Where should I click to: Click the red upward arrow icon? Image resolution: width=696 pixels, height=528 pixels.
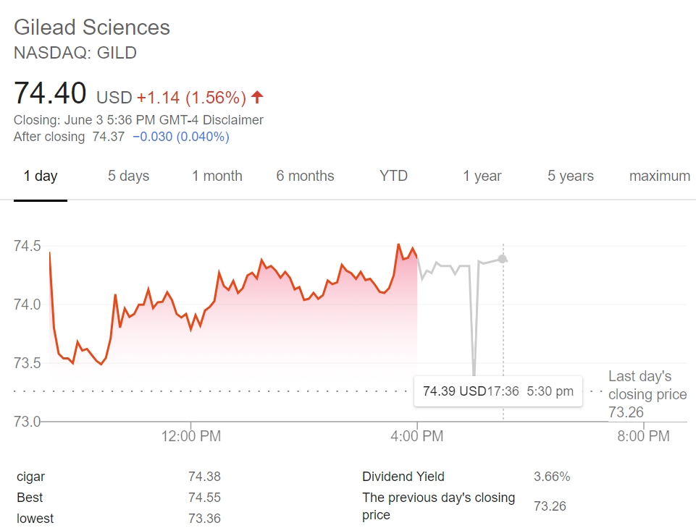point(258,97)
